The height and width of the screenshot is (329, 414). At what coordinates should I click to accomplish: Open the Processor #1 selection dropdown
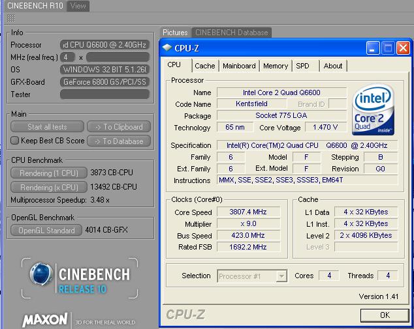252,276
